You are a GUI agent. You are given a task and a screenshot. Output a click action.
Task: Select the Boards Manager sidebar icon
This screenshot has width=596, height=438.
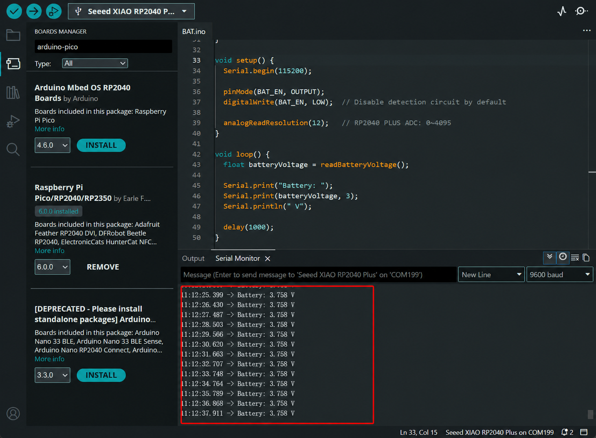(x=13, y=64)
